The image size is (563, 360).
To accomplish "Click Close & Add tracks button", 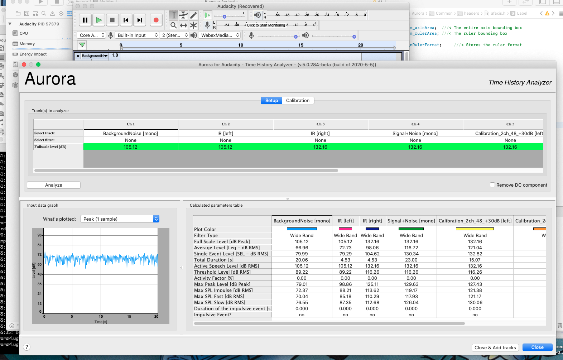I will tap(495, 347).
